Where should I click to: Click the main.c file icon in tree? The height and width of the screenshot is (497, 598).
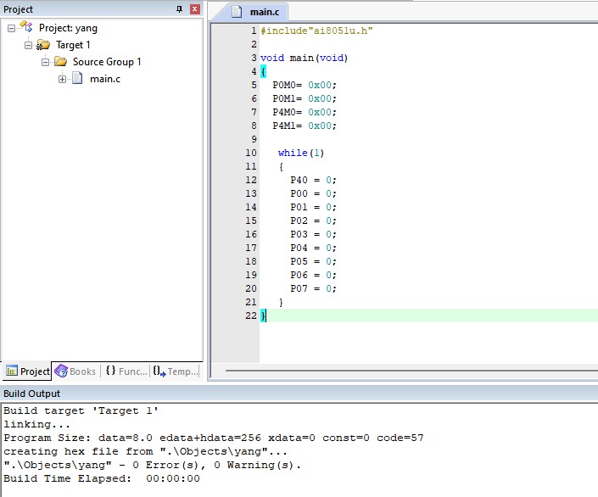pyautogui.click(x=77, y=79)
